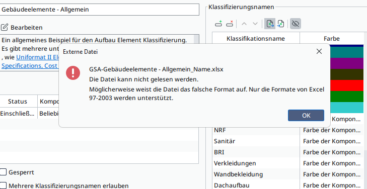367x189 pixels.
Task: Click the import from Excel icon
Action: point(280,24)
